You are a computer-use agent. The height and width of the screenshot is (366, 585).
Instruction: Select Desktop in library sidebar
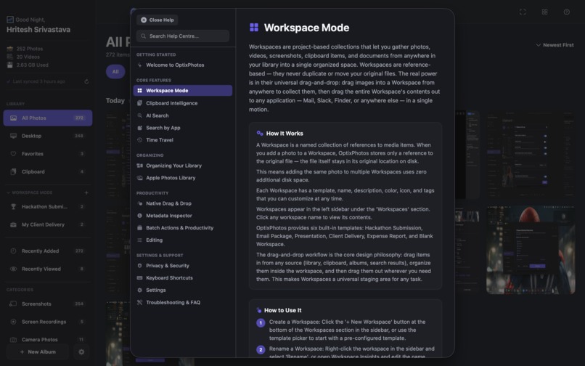click(48, 136)
